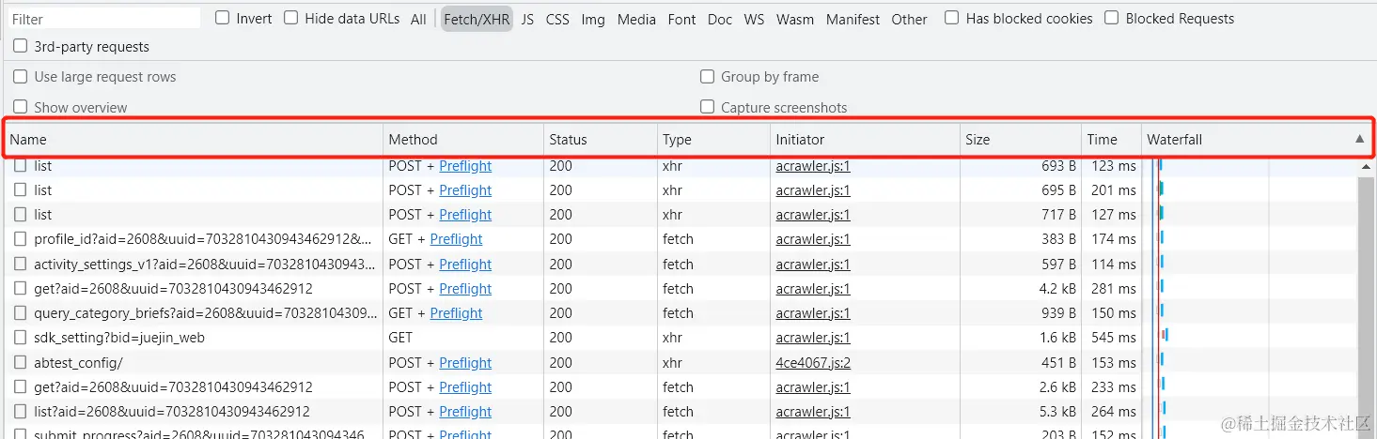The width and height of the screenshot is (1377, 439).
Task: Open the Preflight link in activity_settings_v1 row
Action: pos(465,264)
